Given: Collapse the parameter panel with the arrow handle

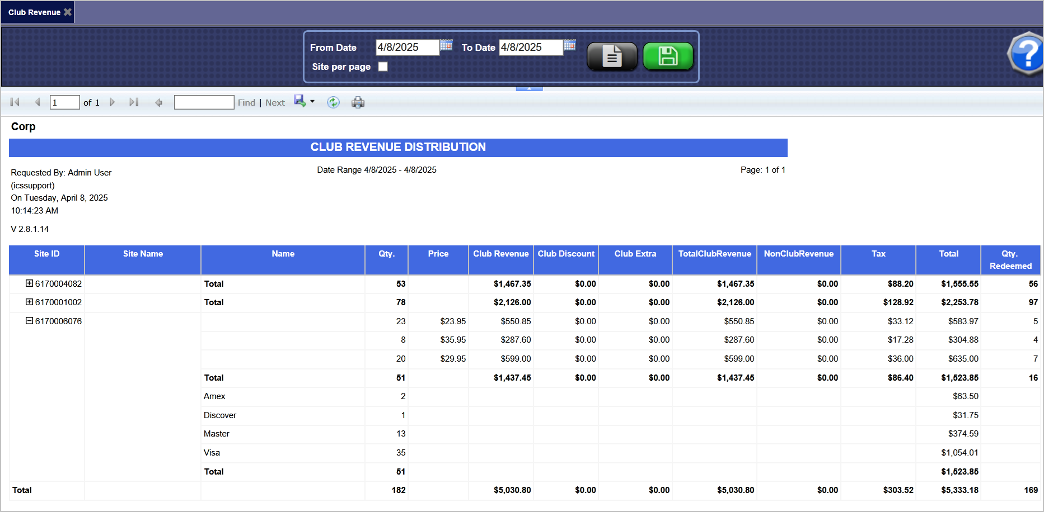Looking at the screenshot, I should pos(529,88).
